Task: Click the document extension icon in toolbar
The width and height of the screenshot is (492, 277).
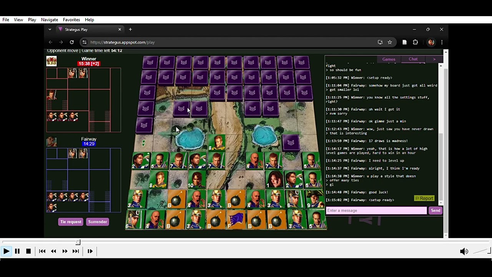Action: pos(404,42)
